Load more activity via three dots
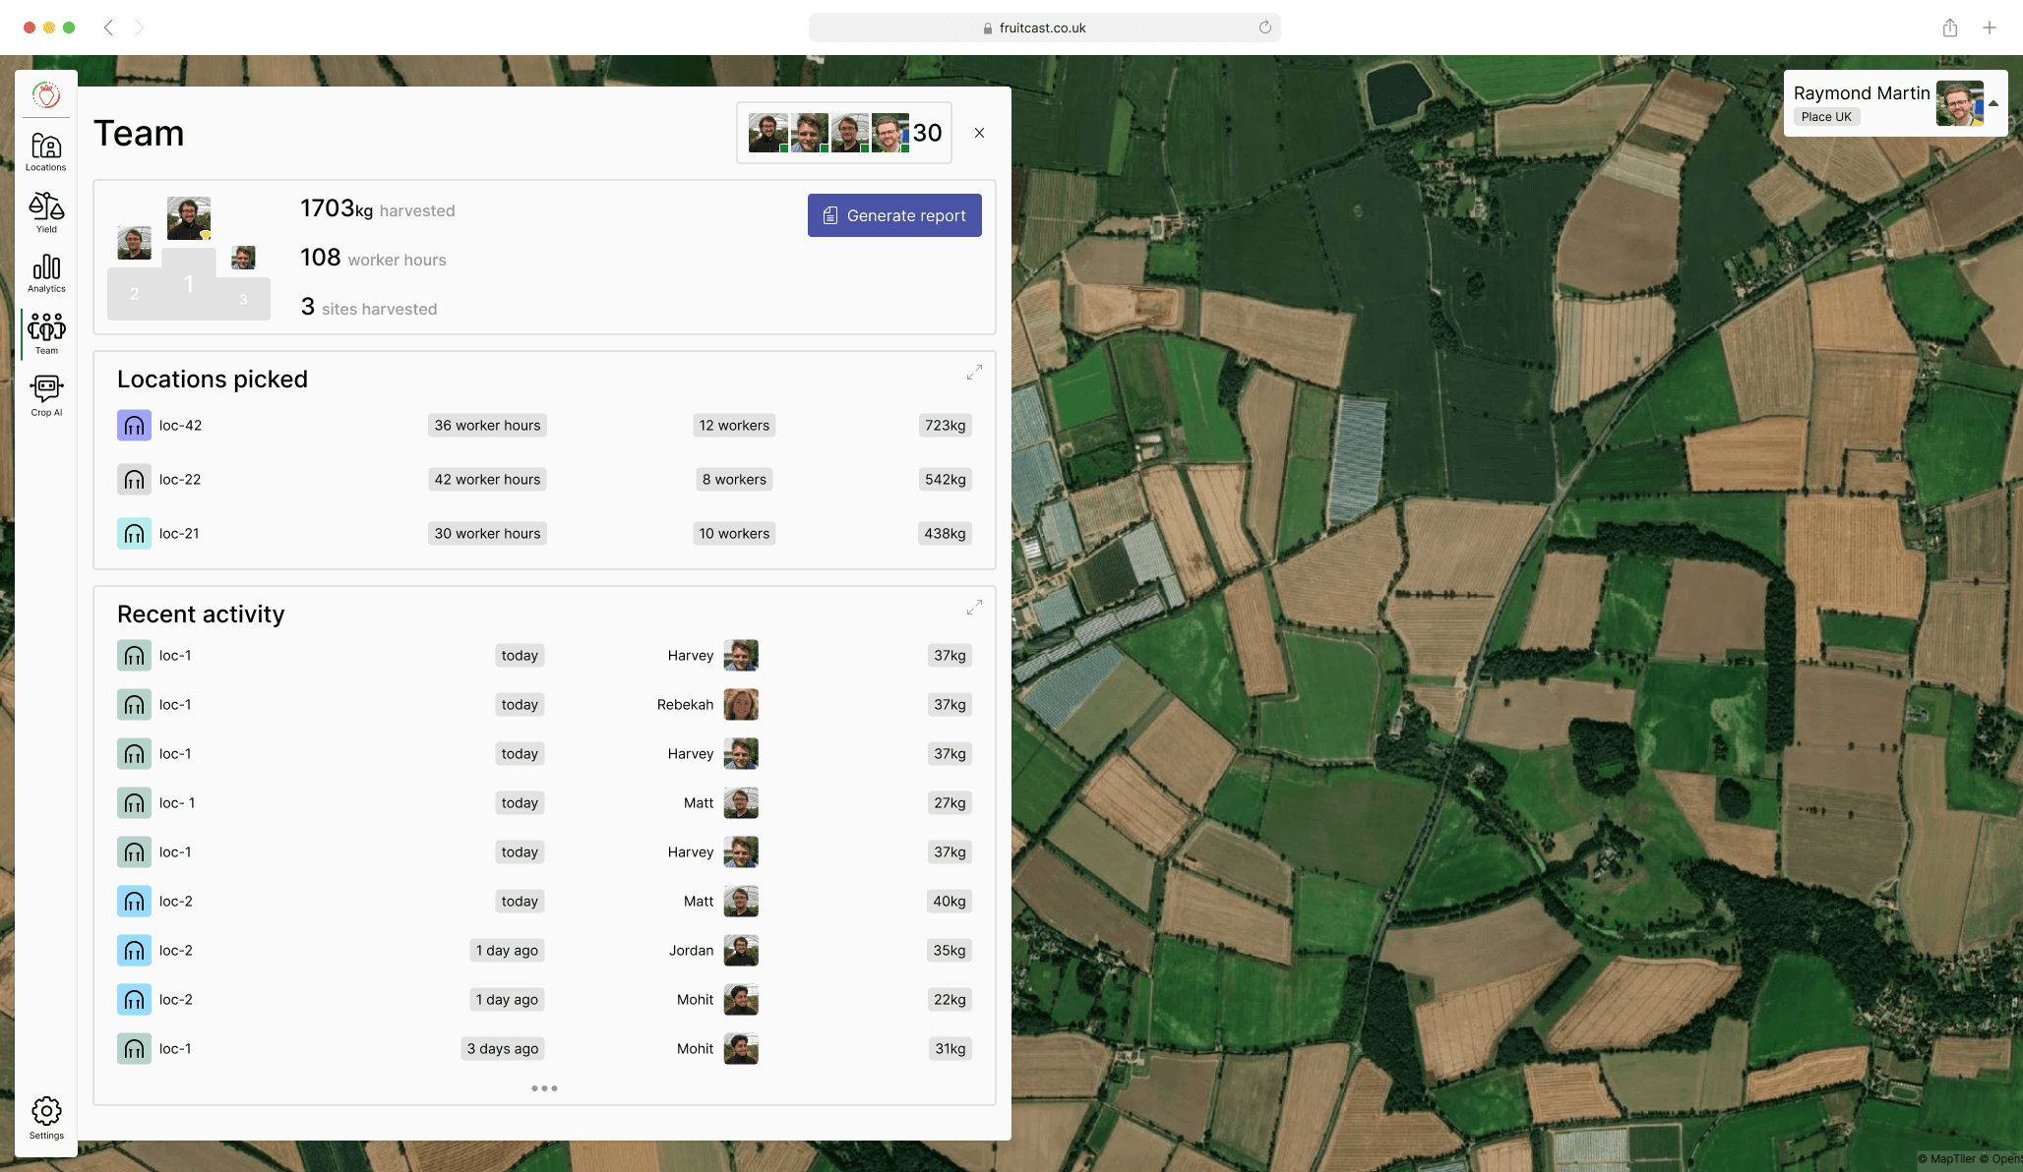The image size is (2023, 1172). click(544, 1088)
